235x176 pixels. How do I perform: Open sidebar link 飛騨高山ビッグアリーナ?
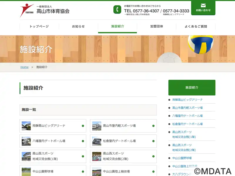(x=187, y=100)
